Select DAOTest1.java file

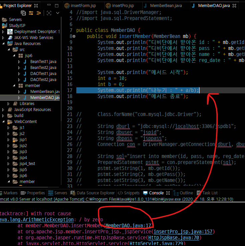point(40,74)
